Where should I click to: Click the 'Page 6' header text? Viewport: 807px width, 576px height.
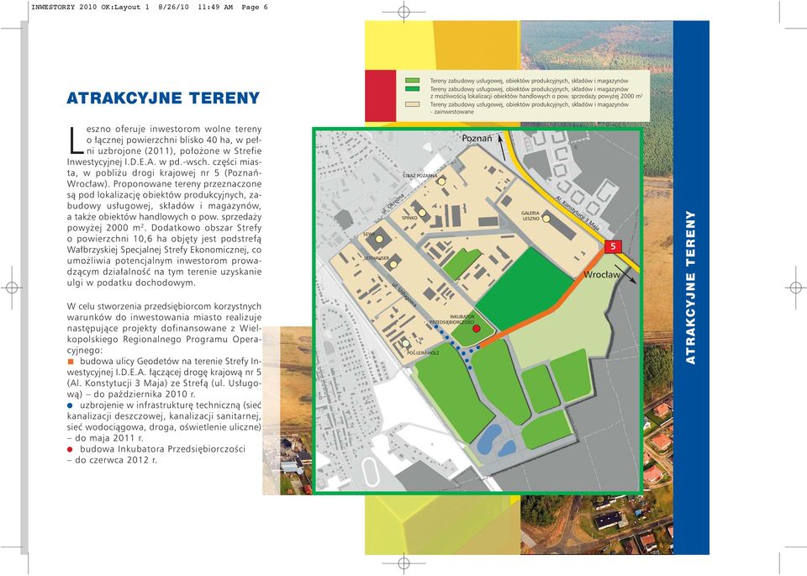(255, 8)
